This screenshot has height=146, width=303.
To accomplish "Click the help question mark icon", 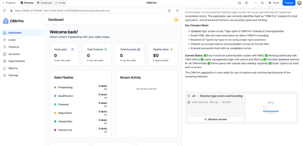I will click(247, 3).
